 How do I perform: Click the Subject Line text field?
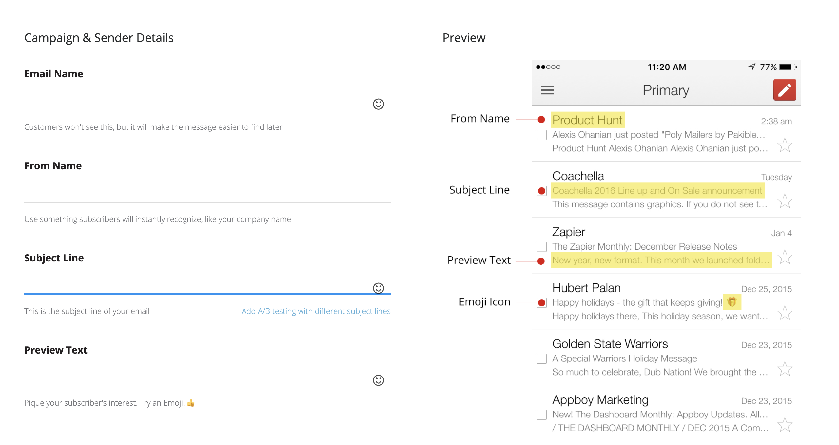(197, 286)
